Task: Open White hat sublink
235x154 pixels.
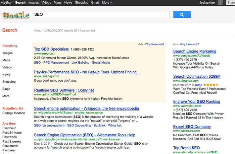Action: click(115, 126)
